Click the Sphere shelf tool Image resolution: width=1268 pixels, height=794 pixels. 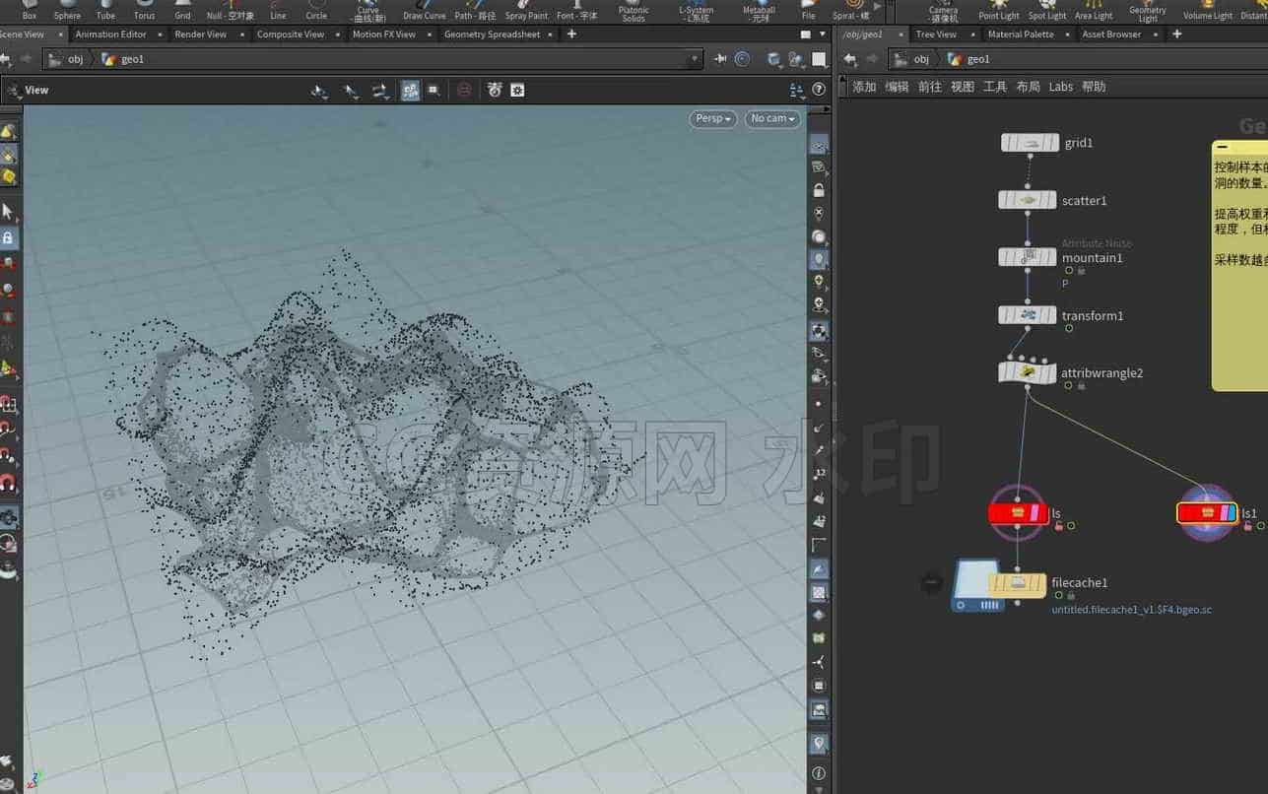[67, 11]
